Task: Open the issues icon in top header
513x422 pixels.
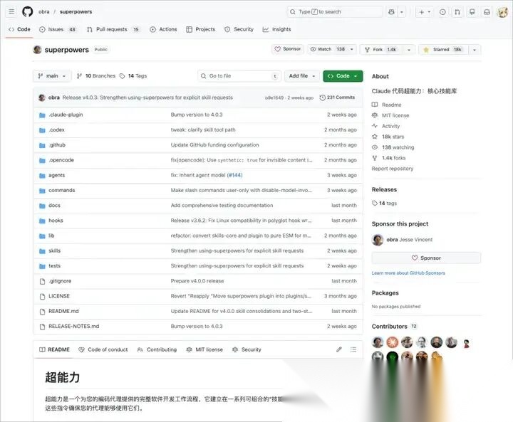Action: [x=442, y=12]
